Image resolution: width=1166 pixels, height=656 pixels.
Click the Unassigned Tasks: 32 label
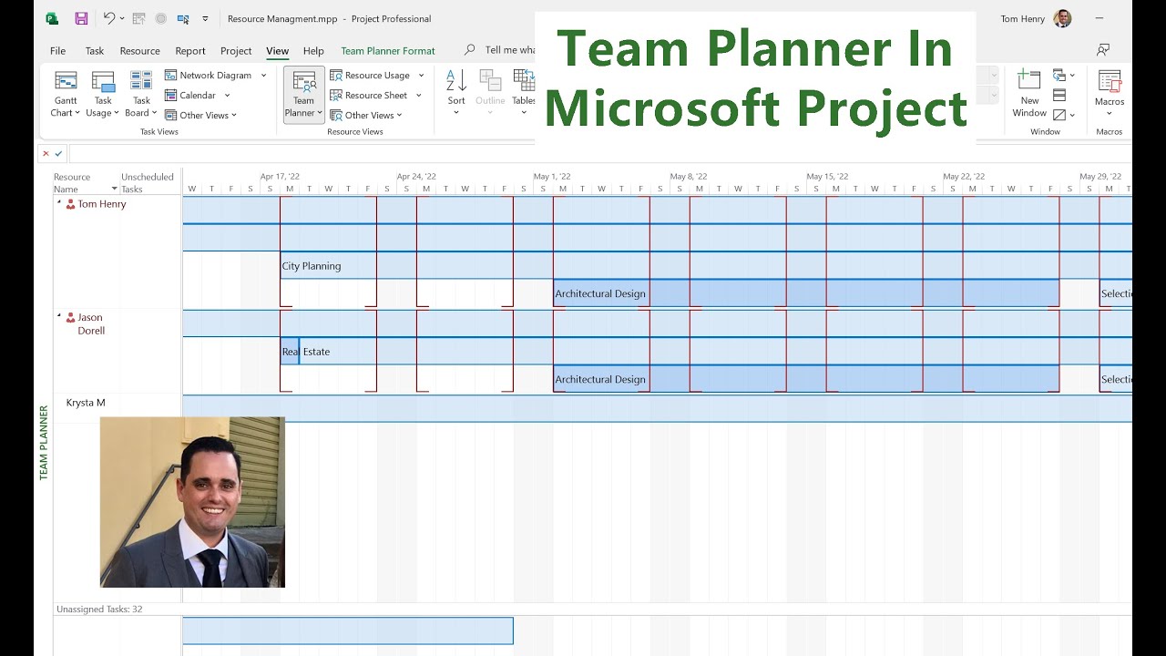99,609
